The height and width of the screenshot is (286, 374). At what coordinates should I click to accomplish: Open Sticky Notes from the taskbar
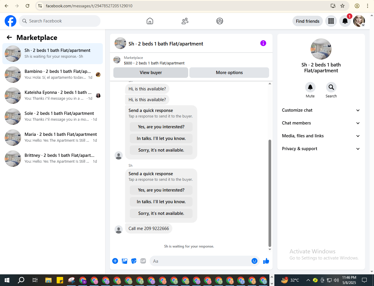tap(60, 280)
